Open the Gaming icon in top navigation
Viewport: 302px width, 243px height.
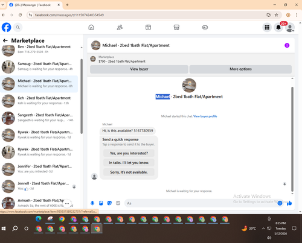point(205,27)
